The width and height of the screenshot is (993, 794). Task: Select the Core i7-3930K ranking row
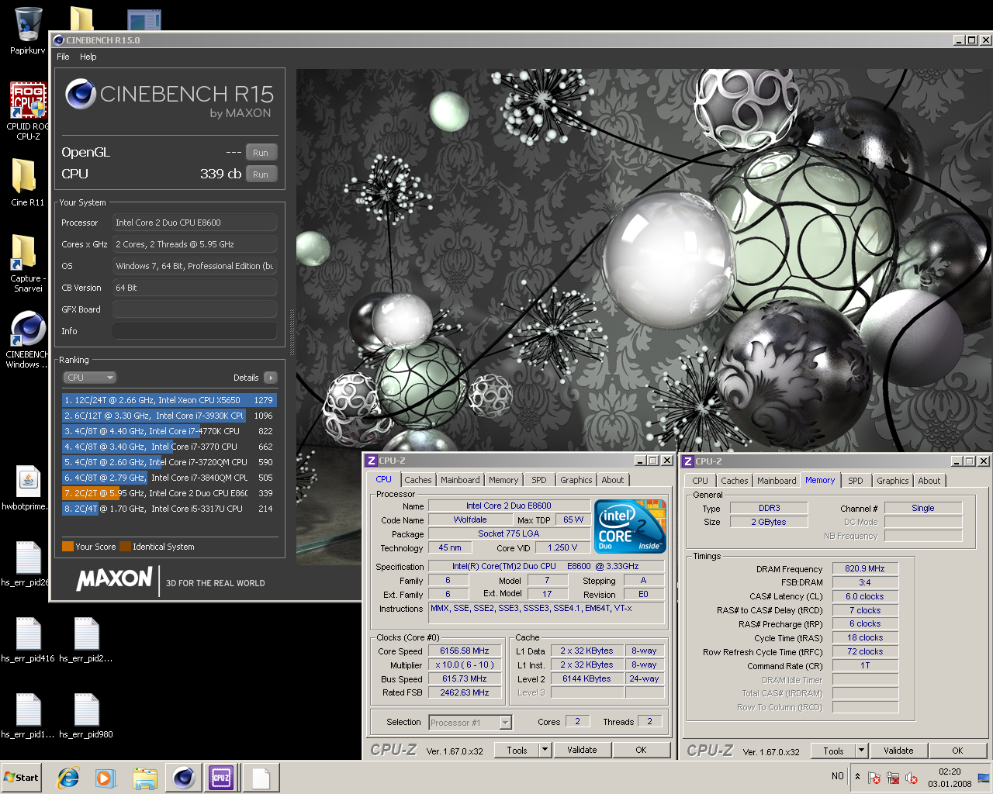click(x=169, y=416)
